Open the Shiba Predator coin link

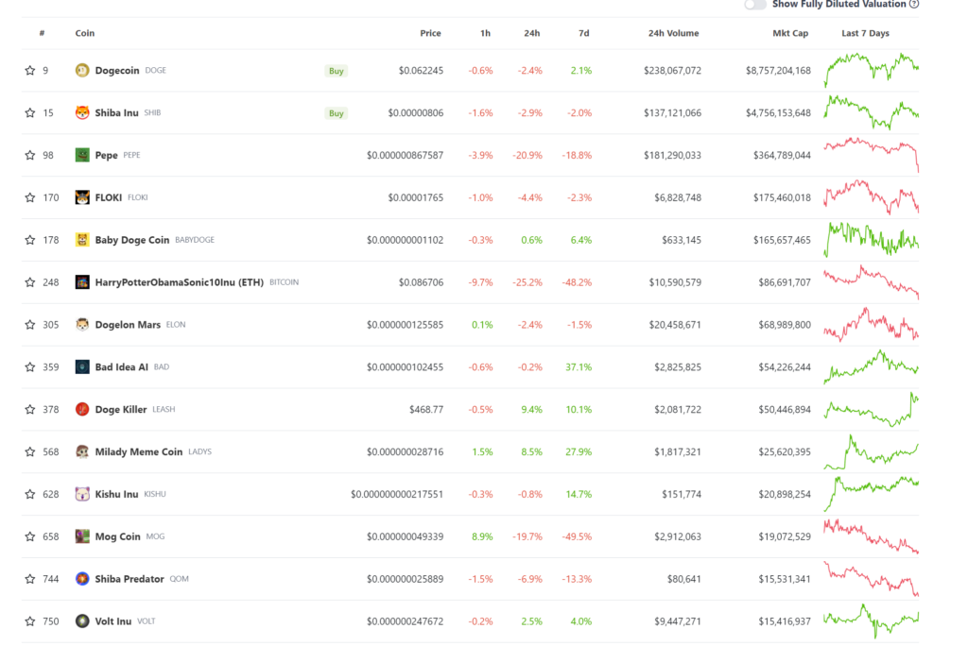[130, 579]
